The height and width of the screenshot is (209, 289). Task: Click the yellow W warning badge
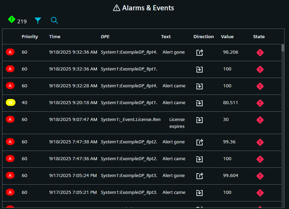[10, 103]
